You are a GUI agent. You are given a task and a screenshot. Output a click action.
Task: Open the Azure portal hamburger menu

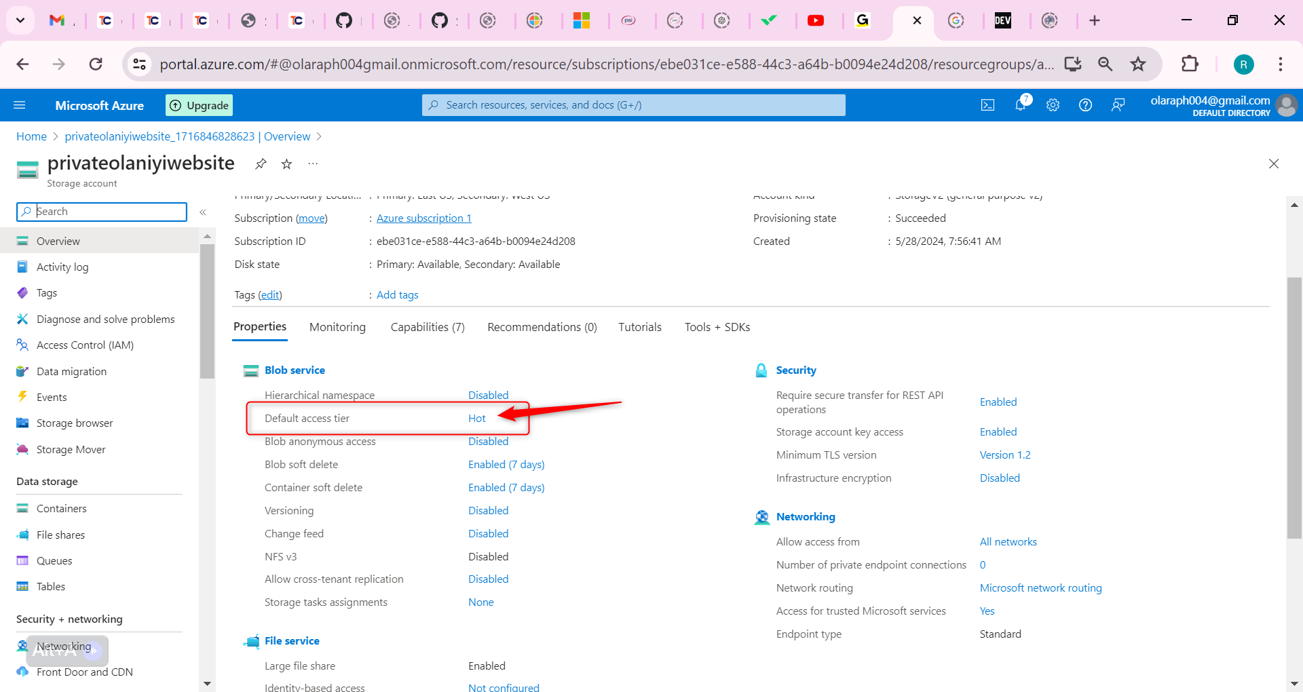[x=20, y=105]
